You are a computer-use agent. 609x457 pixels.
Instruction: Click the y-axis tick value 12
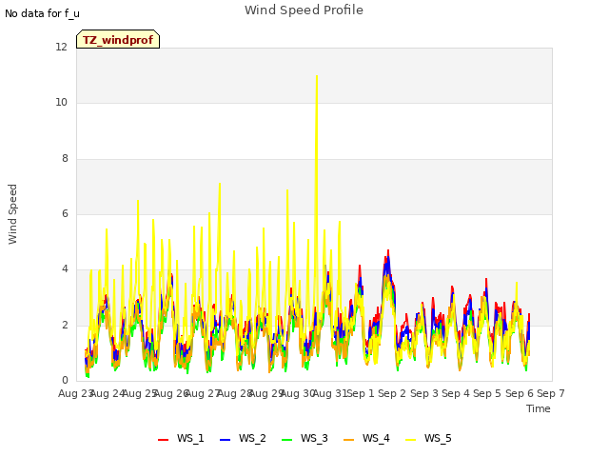tap(61, 47)
